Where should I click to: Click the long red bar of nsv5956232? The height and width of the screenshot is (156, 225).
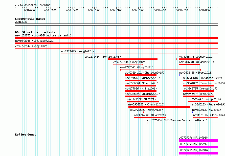(159, 107)
